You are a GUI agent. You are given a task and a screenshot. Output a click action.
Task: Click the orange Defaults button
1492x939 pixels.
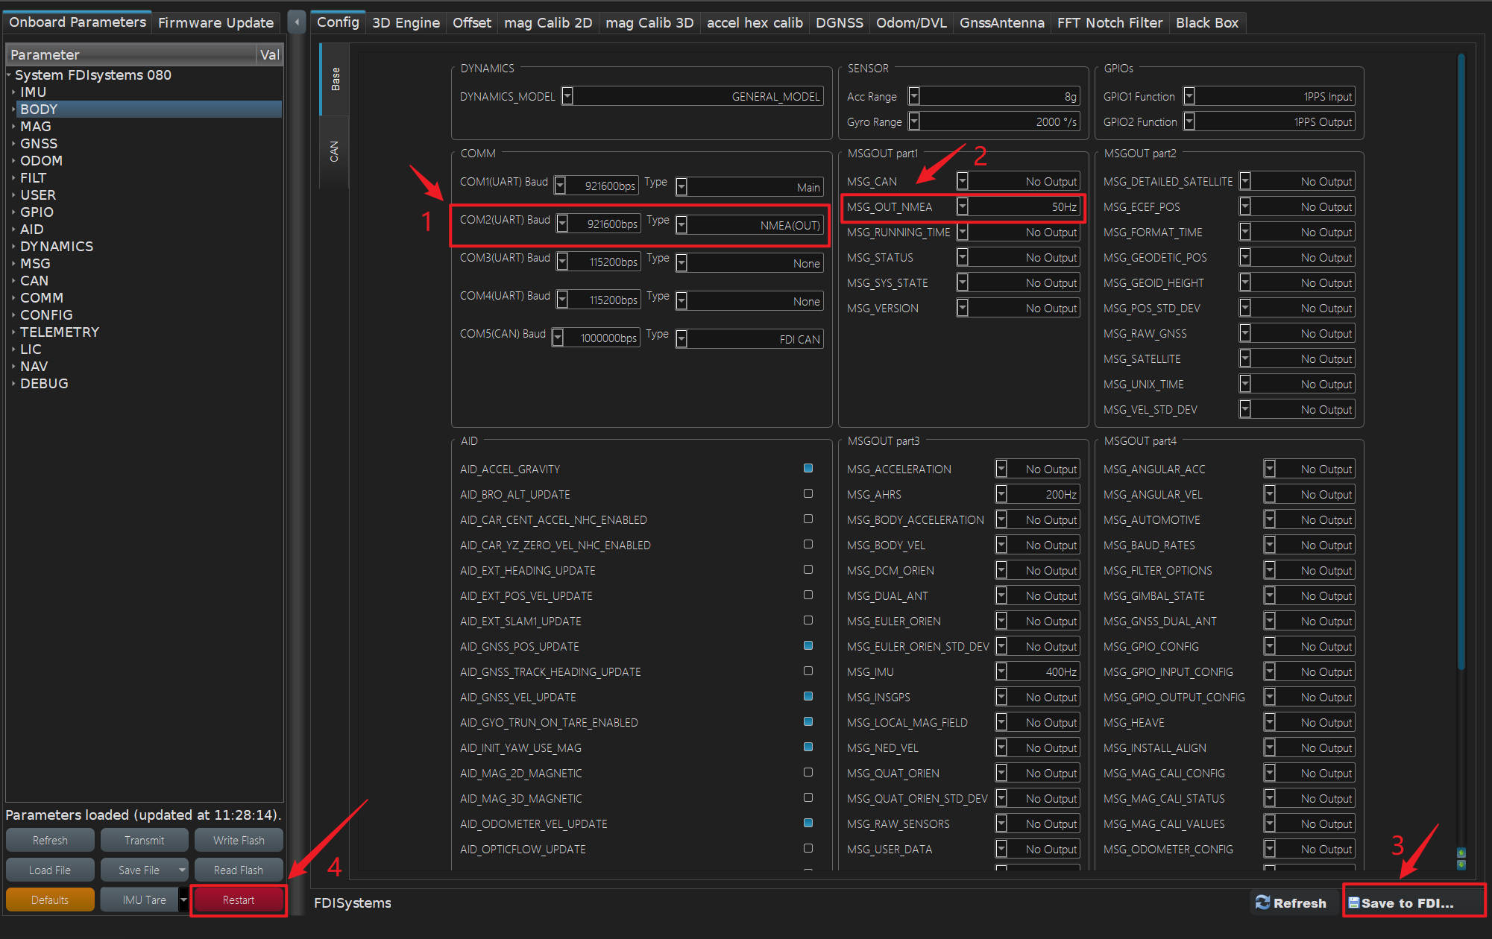click(50, 900)
